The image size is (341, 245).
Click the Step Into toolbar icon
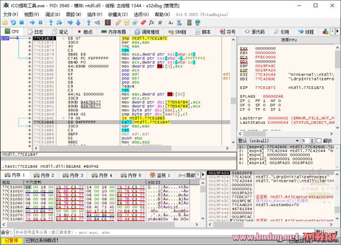51,23
